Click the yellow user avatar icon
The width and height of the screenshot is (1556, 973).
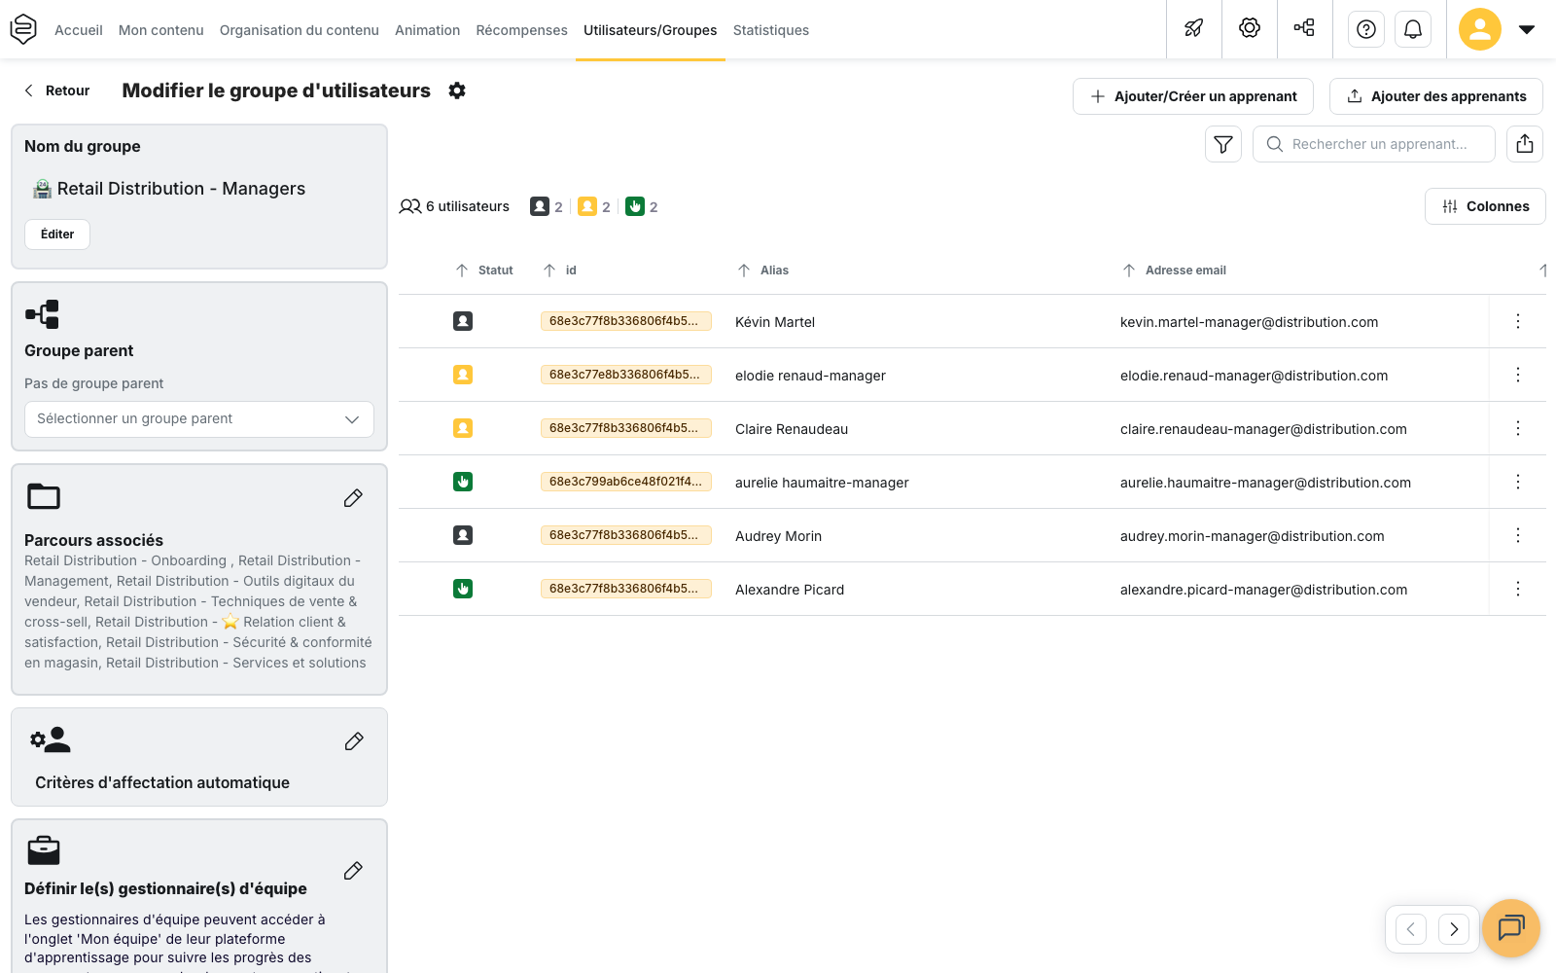click(1480, 29)
